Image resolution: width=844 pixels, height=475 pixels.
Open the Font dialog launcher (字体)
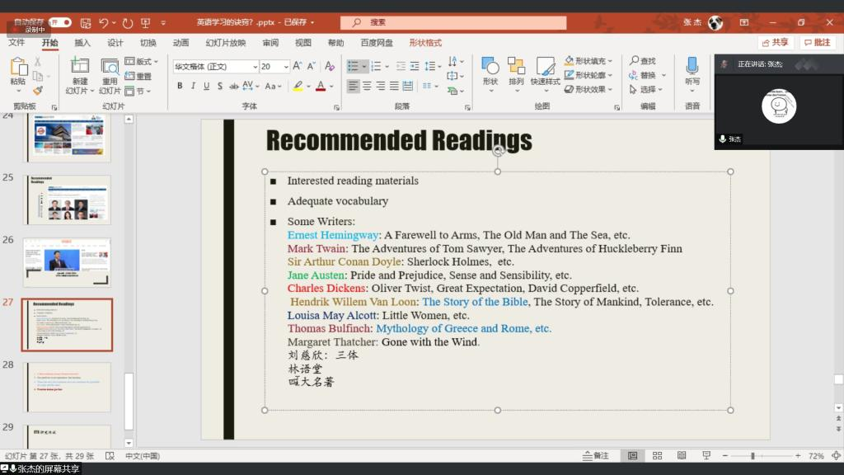[x=337, y=108]
